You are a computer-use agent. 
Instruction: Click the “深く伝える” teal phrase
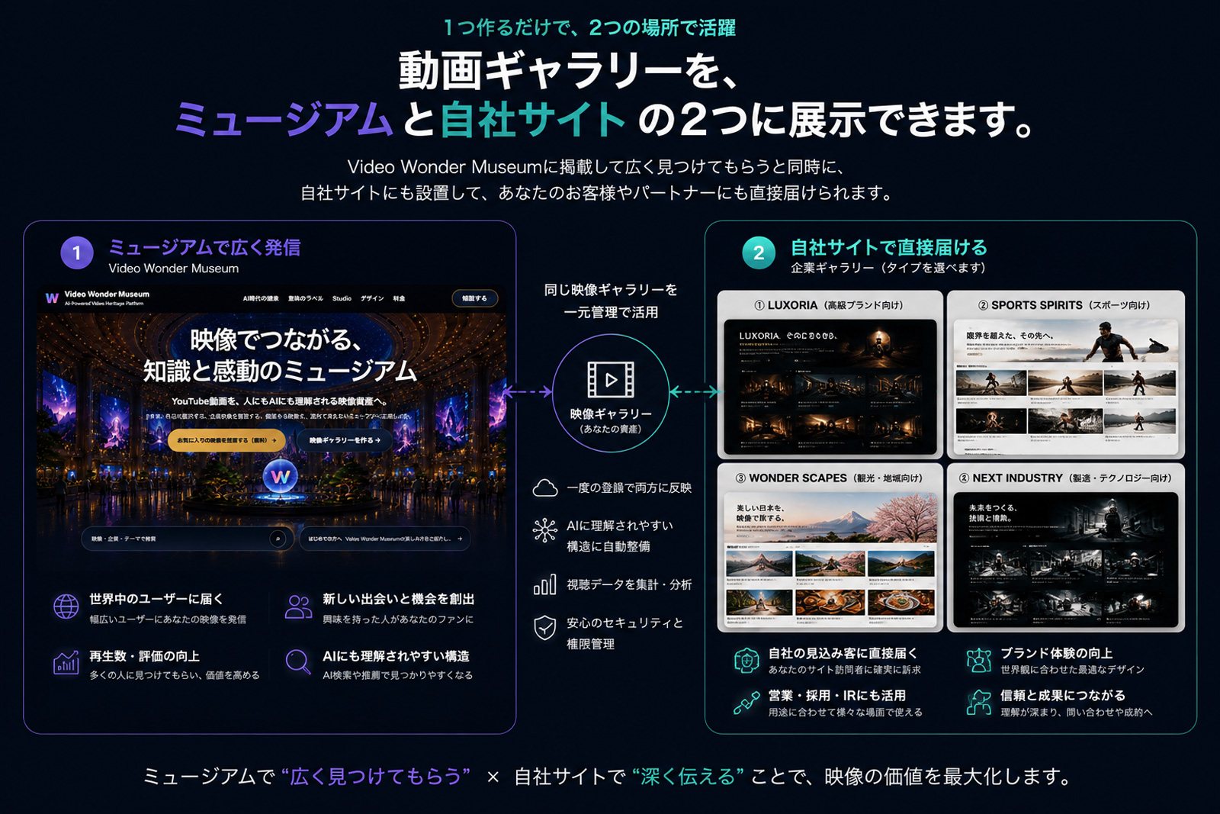[688, 777]
